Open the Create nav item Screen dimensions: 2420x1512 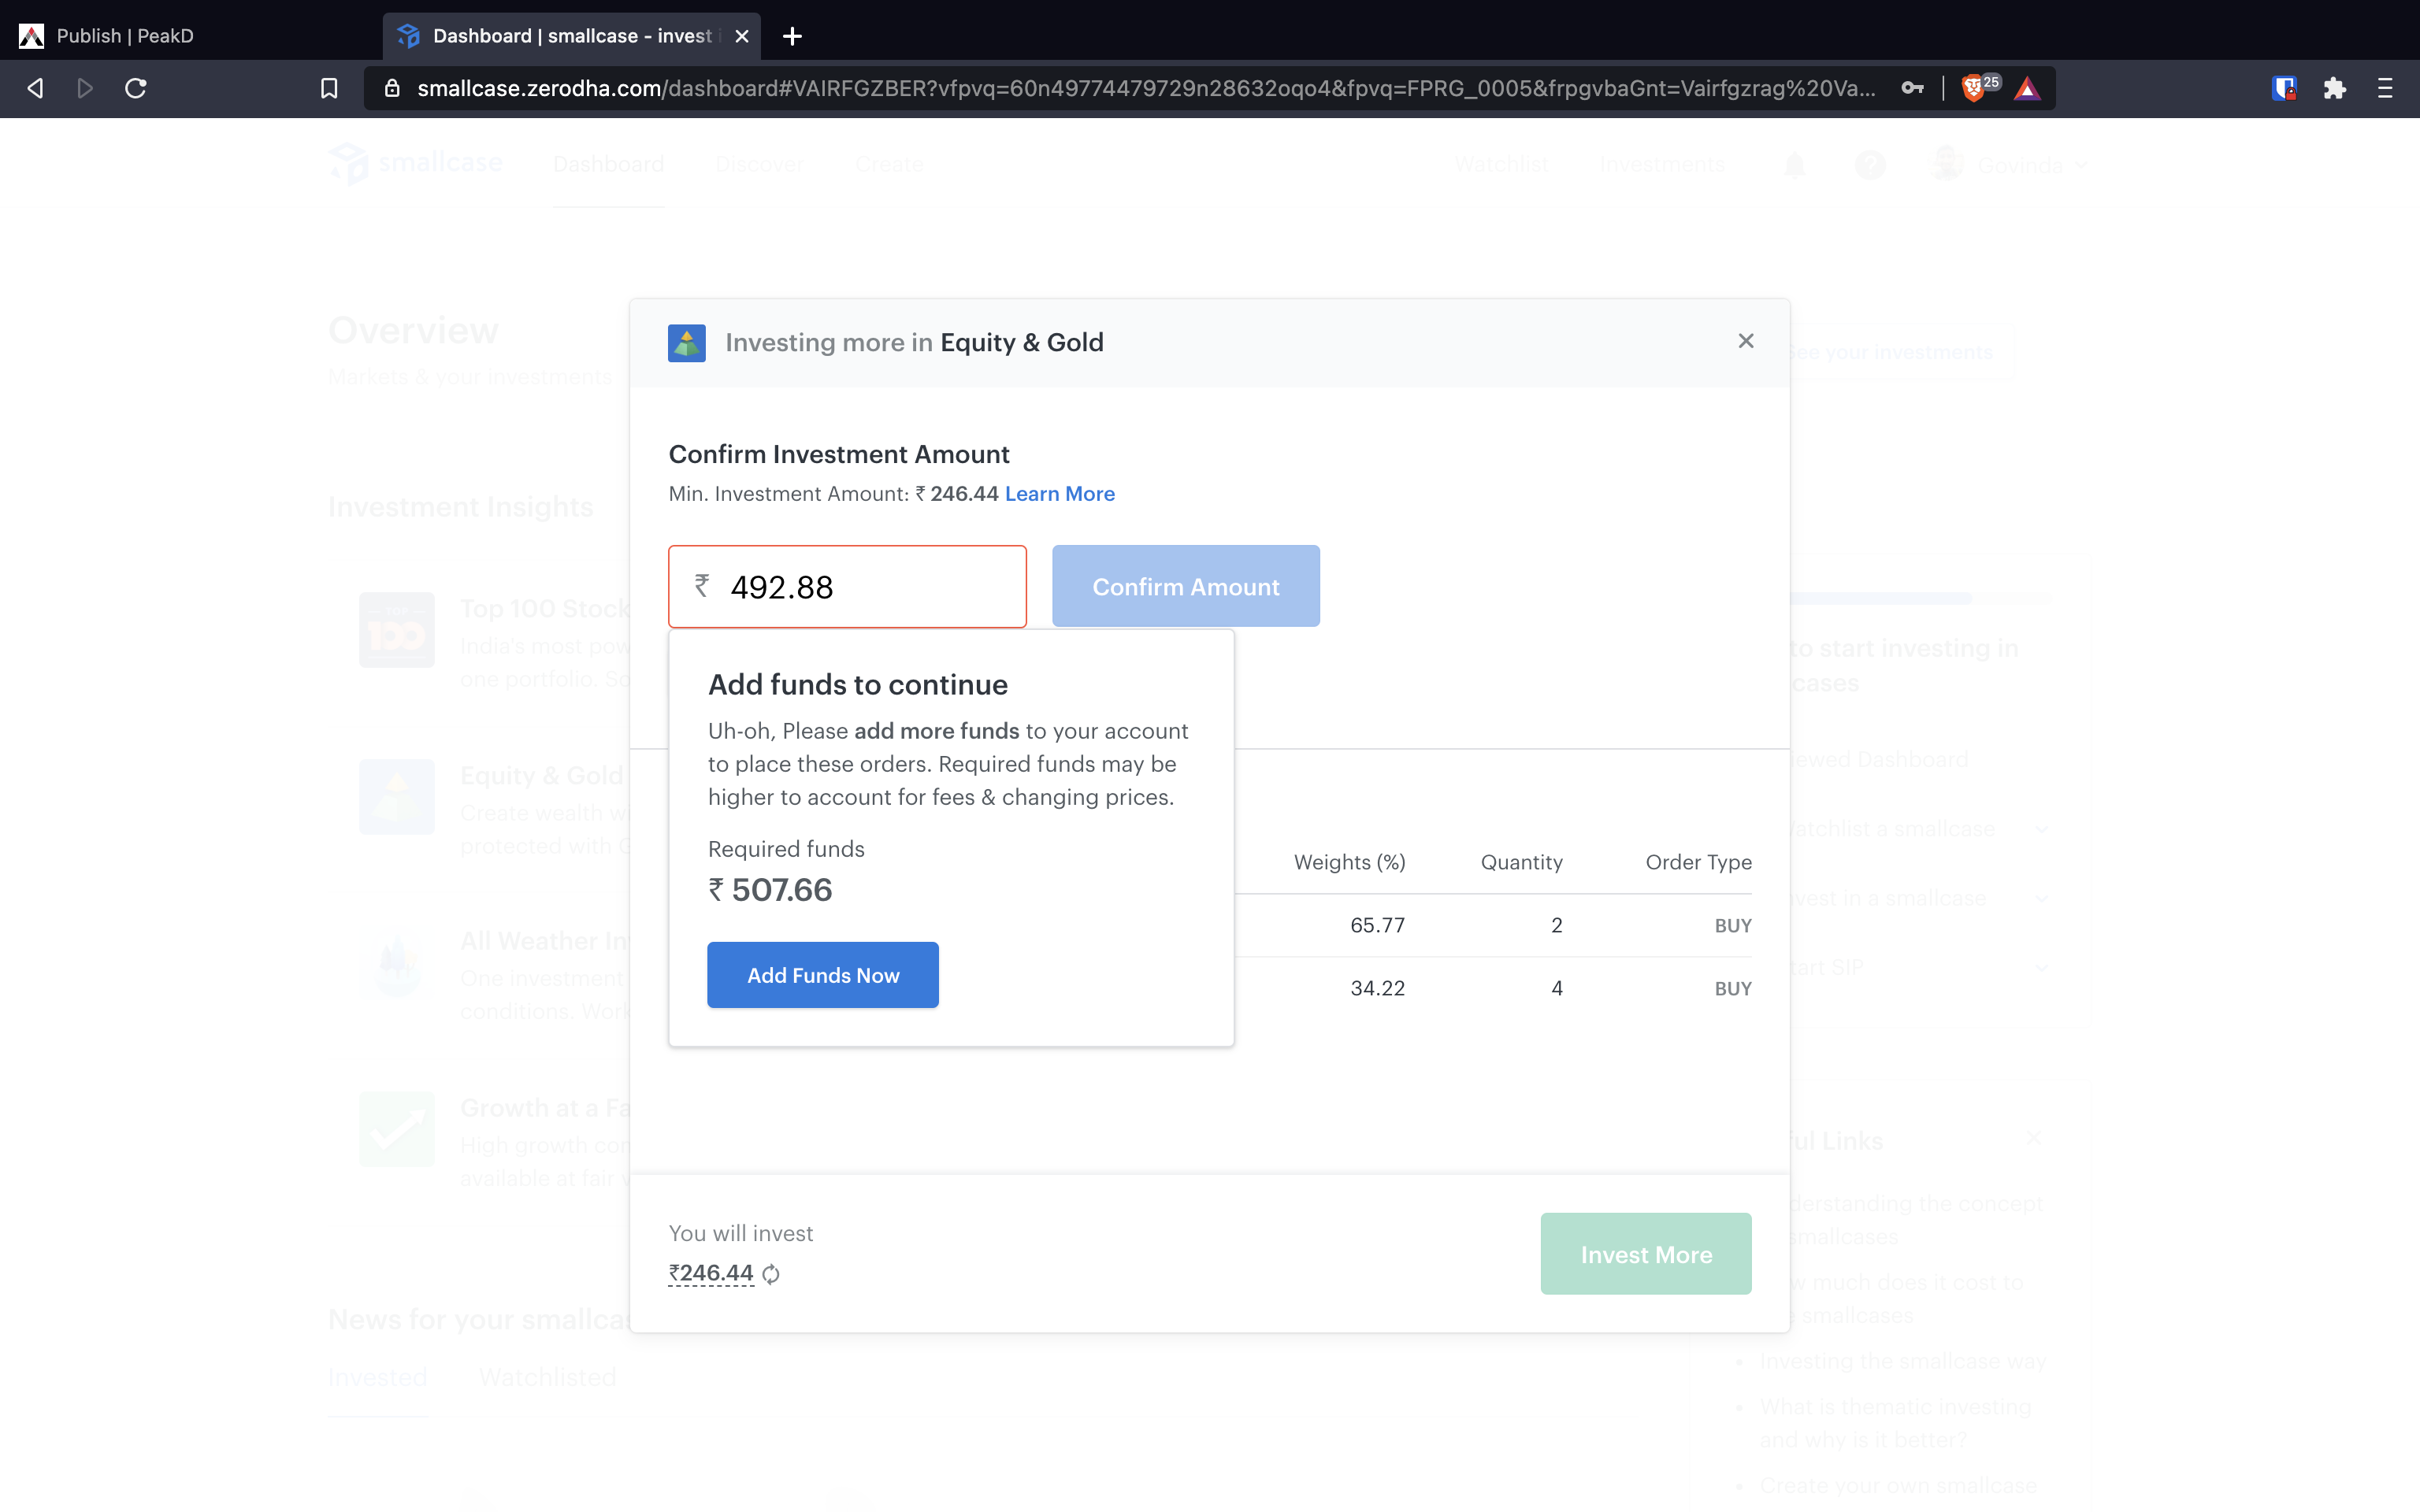[x=889, y=164]
